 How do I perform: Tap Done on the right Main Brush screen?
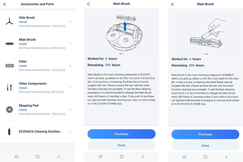[x=205, y=146]
